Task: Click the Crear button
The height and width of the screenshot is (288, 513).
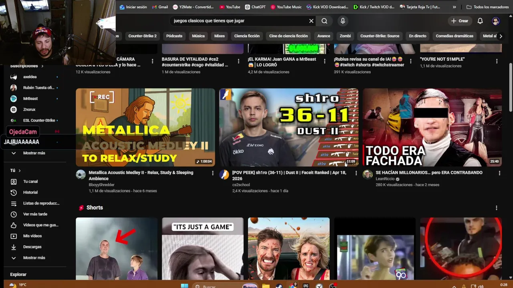Action: 460,21
